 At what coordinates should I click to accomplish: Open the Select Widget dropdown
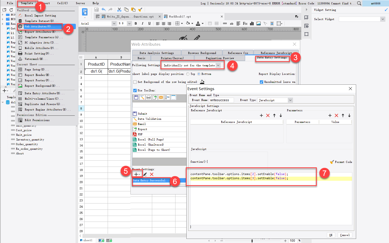pyautogui.click(x=383, y=19)
